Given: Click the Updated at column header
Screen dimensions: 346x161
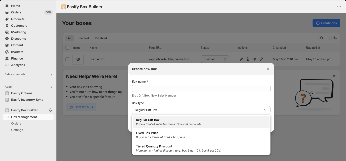Looking at the screenshot, I should [313, 47].
